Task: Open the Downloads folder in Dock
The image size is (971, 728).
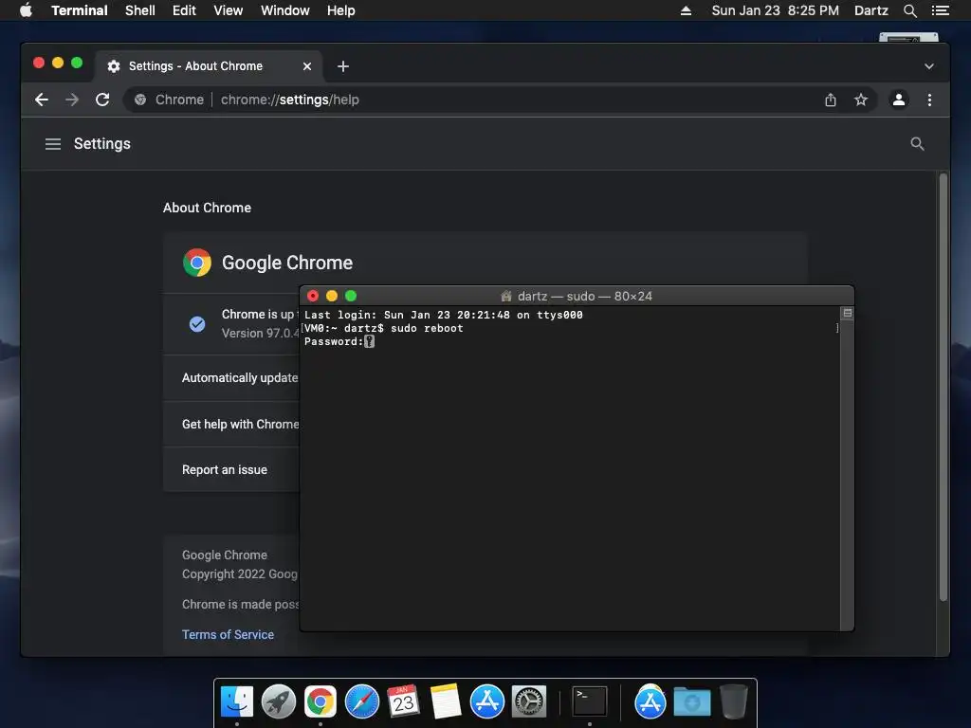Action: [x=691, y=701]
